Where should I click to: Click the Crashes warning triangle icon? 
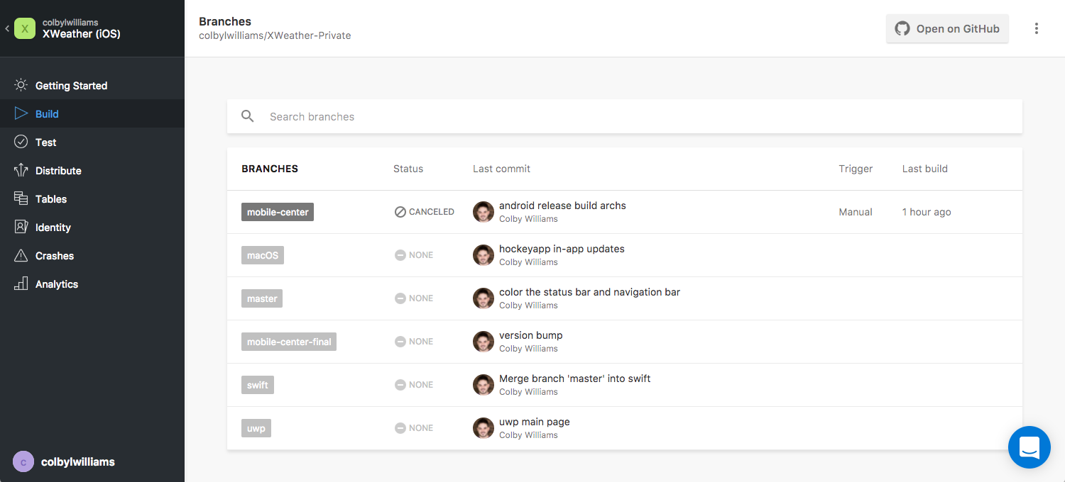21,255
